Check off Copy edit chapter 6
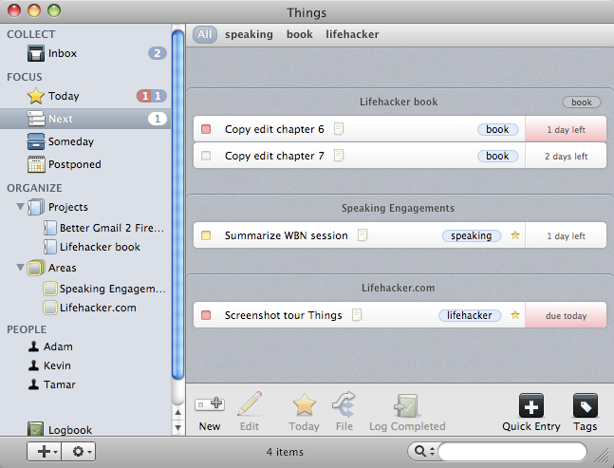614x468 pixels. point(206,129)
